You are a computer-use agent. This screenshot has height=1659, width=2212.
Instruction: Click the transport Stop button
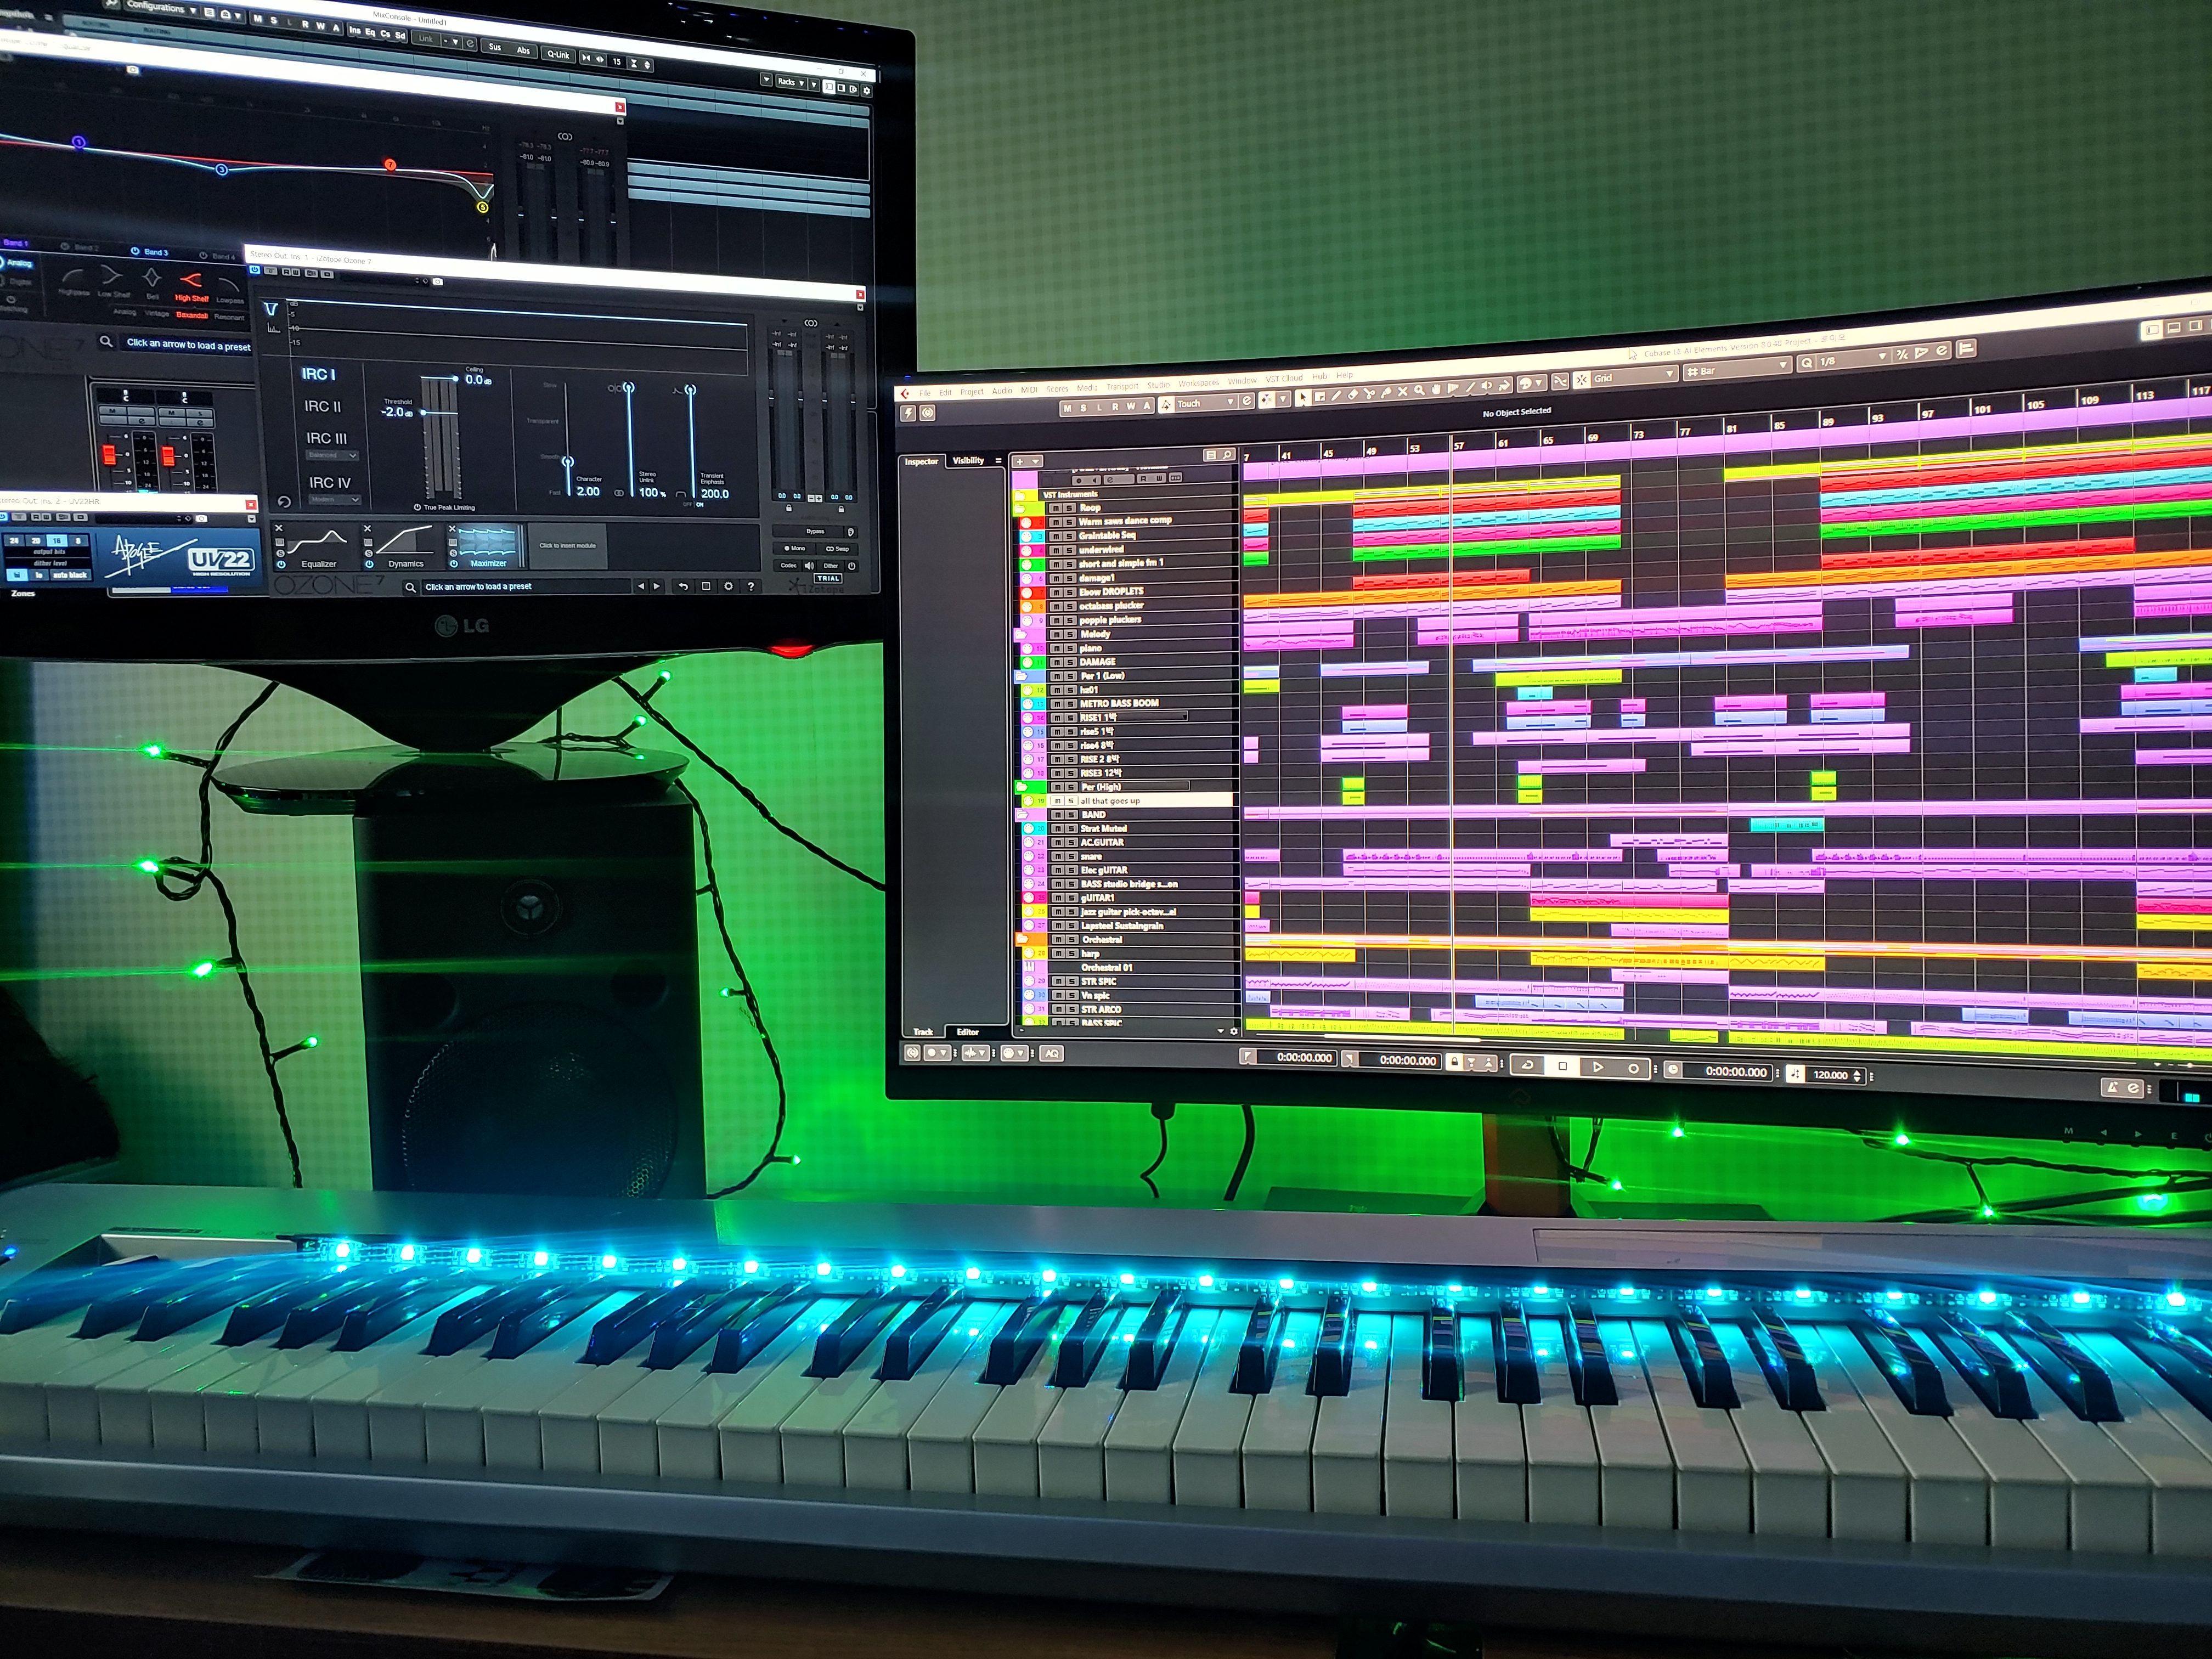(1563, 1067)
